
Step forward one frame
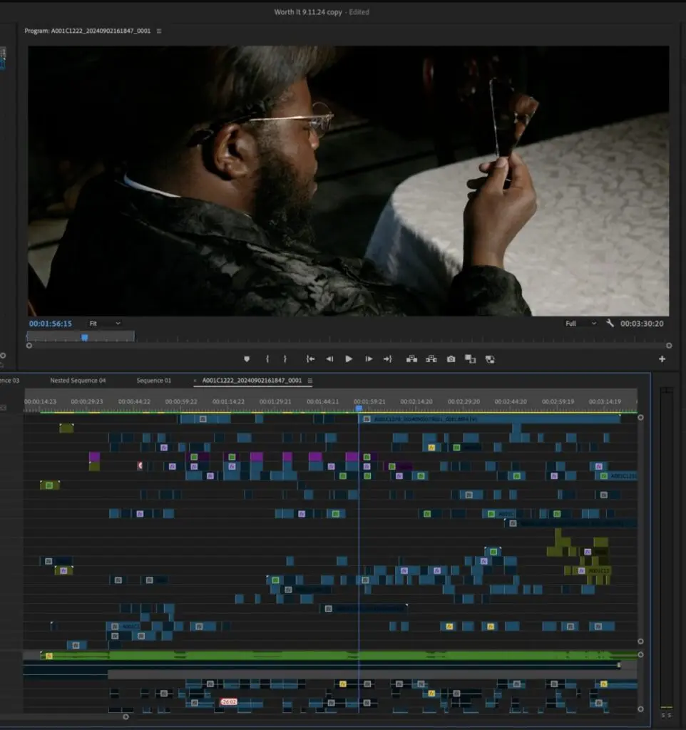point(369,359)
